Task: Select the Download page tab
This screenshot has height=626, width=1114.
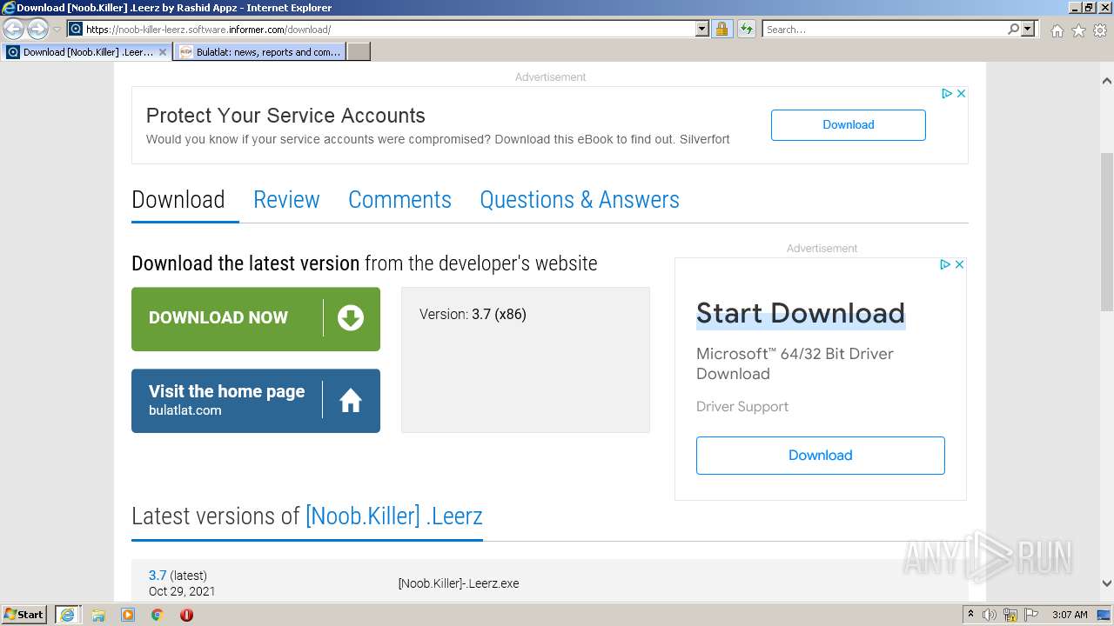Action: pyautogui.click(x=178, y=200)
